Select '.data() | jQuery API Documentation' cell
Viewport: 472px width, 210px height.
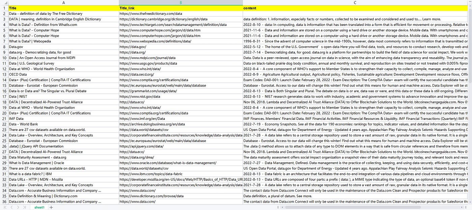64,146
